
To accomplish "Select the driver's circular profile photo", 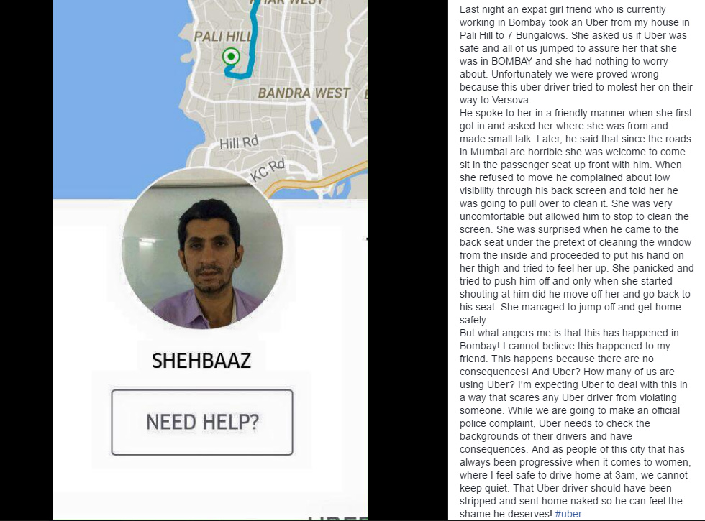I will click(202, 249).
